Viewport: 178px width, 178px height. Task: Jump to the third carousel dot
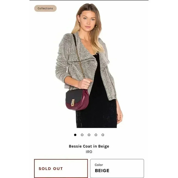click(89, 135)
